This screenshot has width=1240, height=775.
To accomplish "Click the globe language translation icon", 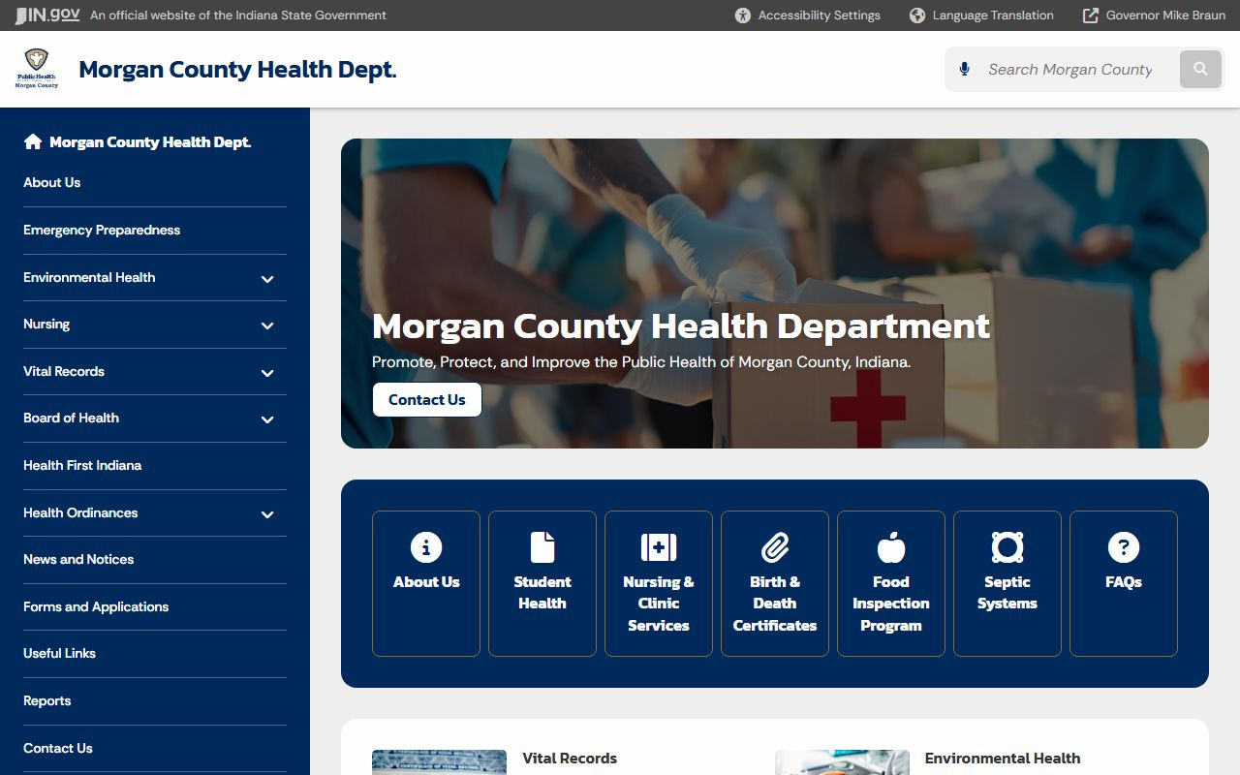I will 917,15.
